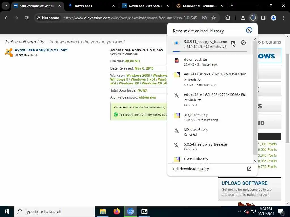This screenshot has height=217, width=290.
Task: Click the ClassiCube.zip entry name
Action: (x=196, y=159)
